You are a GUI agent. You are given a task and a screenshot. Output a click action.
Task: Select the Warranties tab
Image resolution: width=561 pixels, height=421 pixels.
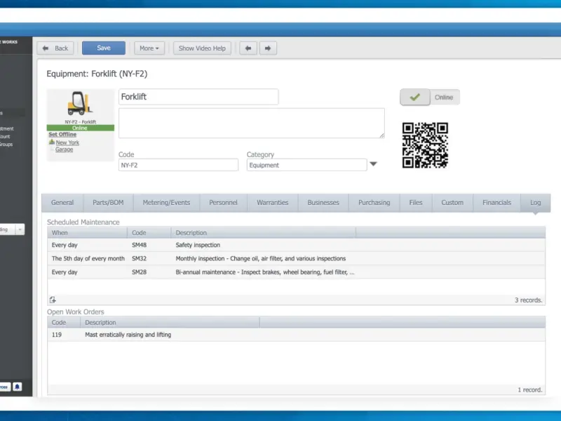pyautogui.click(x=272, y=203)
